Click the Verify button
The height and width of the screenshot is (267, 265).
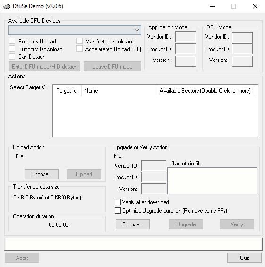[x=237, y=224]
